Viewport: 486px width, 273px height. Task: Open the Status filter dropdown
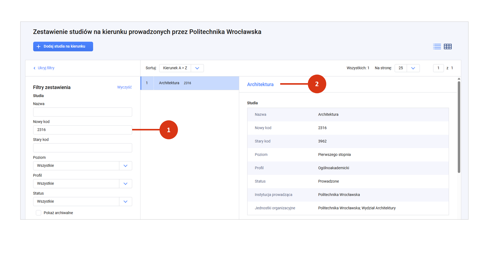[83, 202]
